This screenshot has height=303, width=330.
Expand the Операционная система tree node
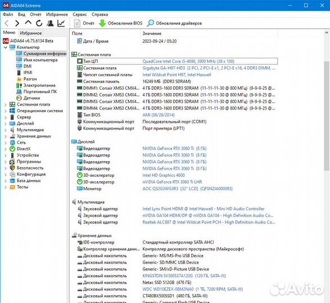(6, 111)
